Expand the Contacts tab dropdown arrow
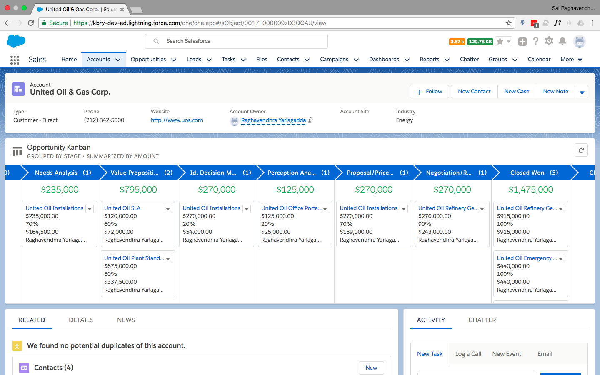 click(x=307, y=60)
